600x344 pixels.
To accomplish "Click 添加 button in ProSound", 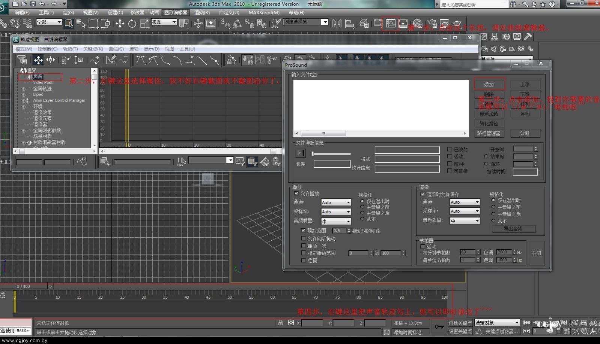I will [x=489, y=85].
